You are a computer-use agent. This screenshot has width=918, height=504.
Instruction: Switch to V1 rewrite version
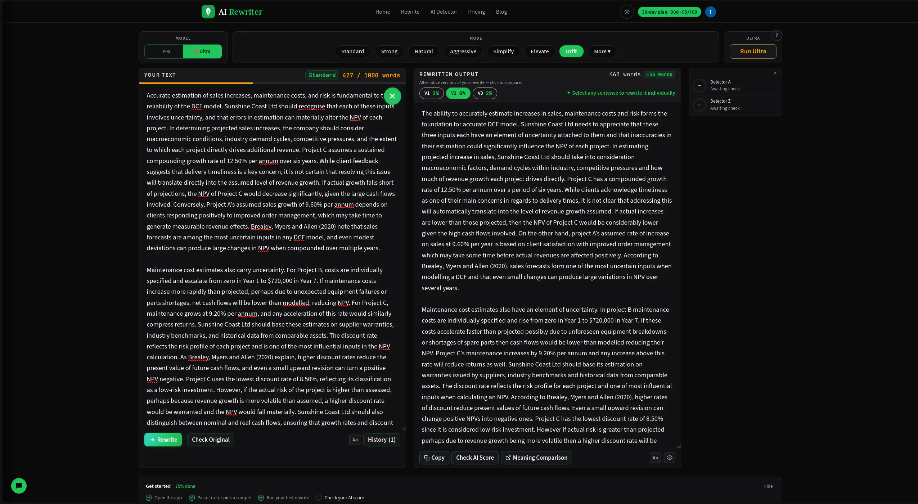(x=431, y=93)
